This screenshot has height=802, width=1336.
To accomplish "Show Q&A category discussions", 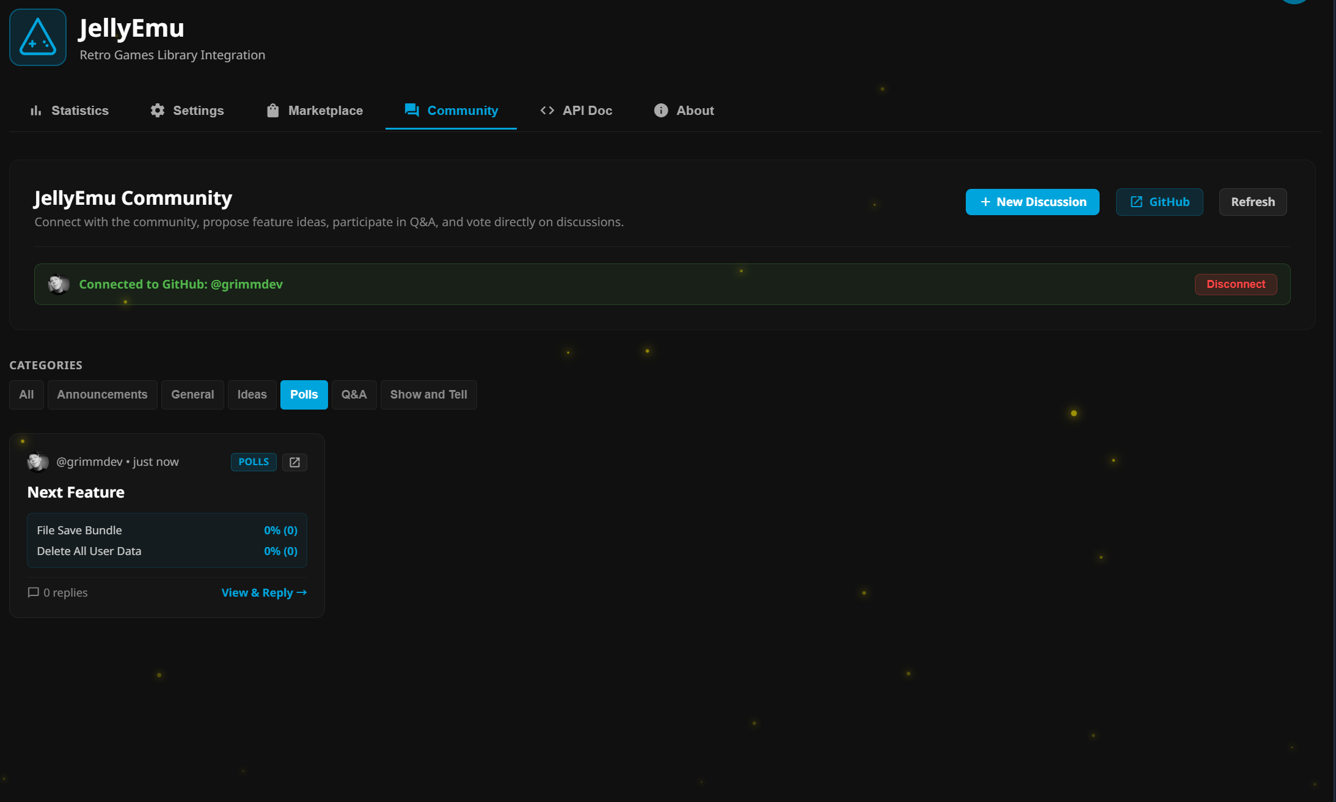I will (x=354, y=395).
